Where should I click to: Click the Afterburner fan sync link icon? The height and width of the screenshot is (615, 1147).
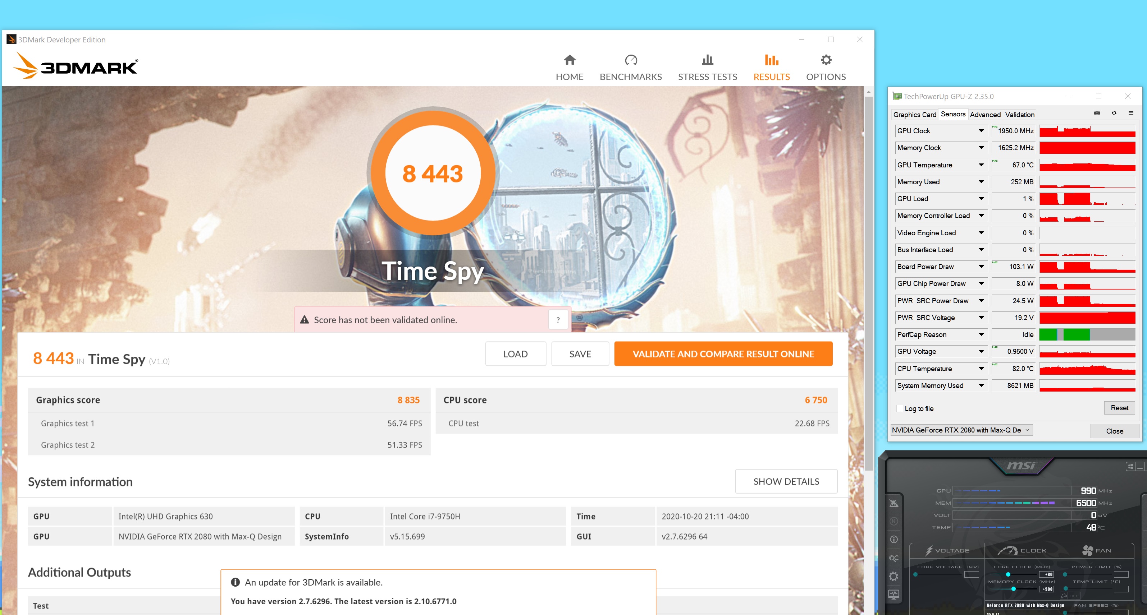click(x=1064, y=595)
